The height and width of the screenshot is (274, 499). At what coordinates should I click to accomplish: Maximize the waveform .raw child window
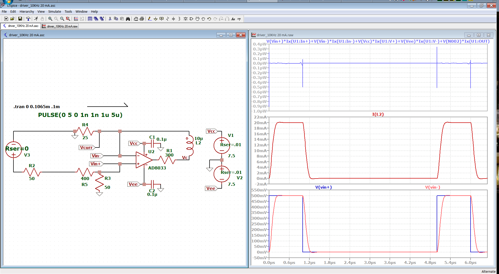pos(479,35)
